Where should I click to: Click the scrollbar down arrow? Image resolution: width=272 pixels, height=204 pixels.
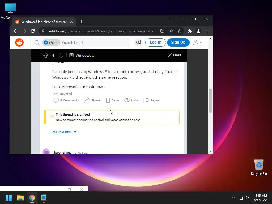(x=210, y=152)
